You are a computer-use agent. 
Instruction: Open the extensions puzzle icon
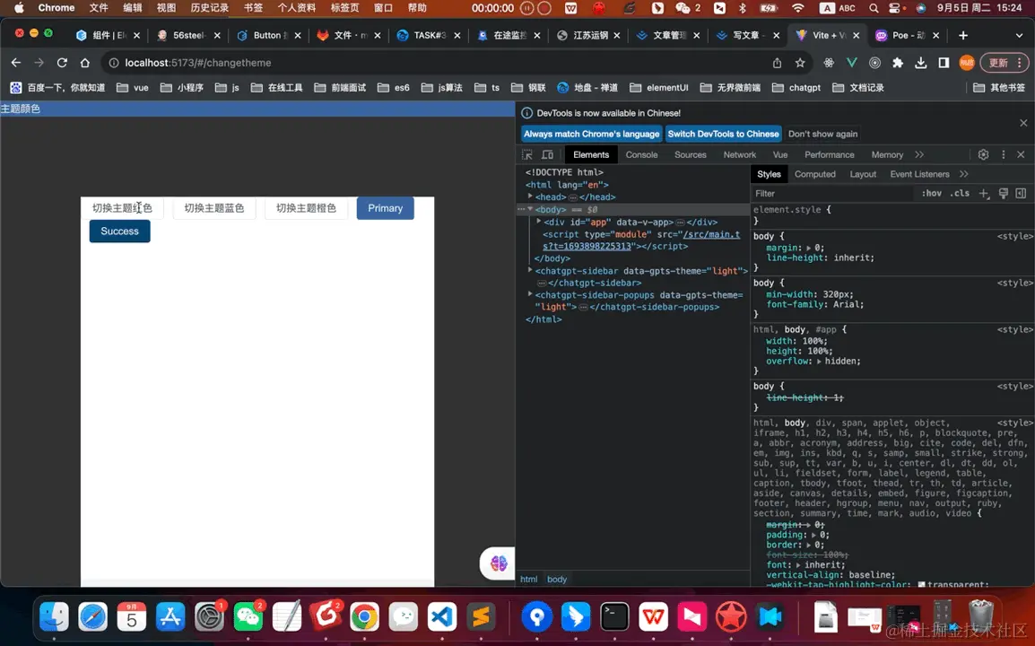pos(898,63)
